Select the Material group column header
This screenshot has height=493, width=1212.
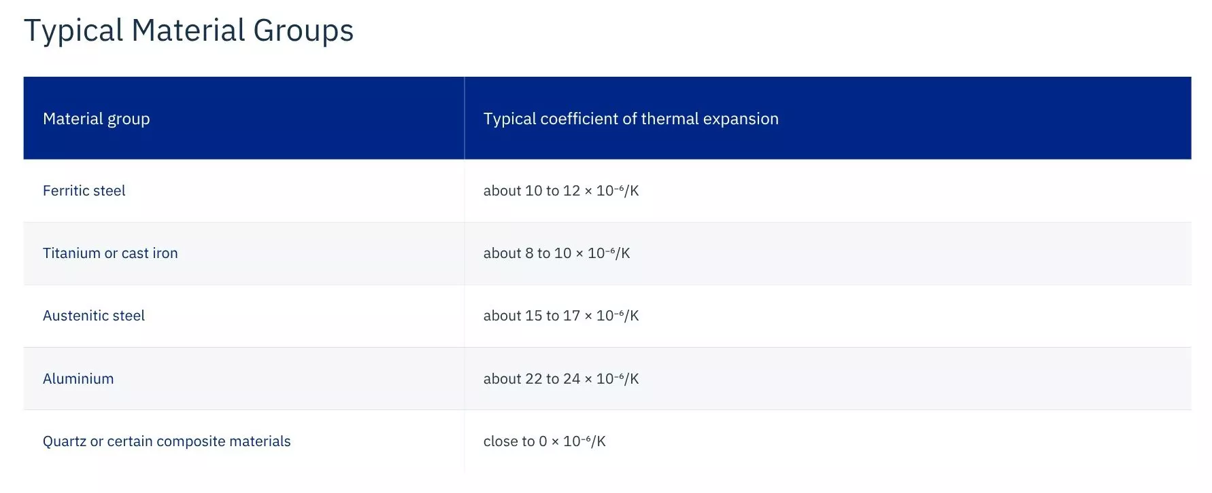coord(243,118)
